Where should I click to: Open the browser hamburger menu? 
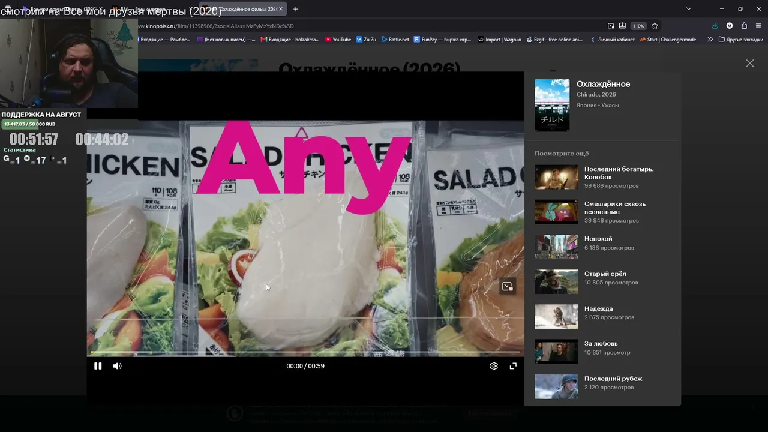[758, 26]
